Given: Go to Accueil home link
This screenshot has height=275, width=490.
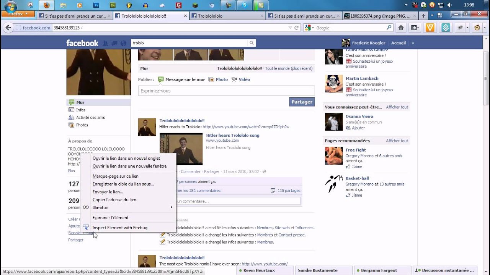Looking at the screenshot, I should tap(398, 43).
